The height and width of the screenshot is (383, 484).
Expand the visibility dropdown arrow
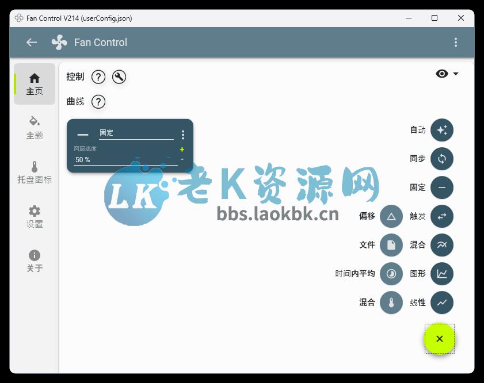456,74
